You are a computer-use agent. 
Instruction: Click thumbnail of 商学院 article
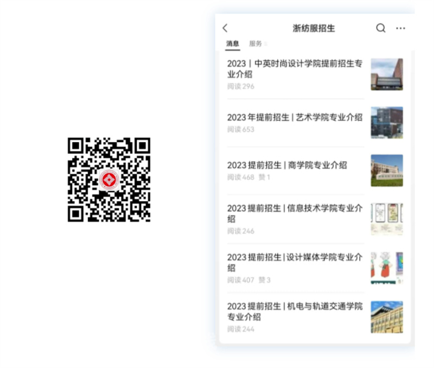387,170
